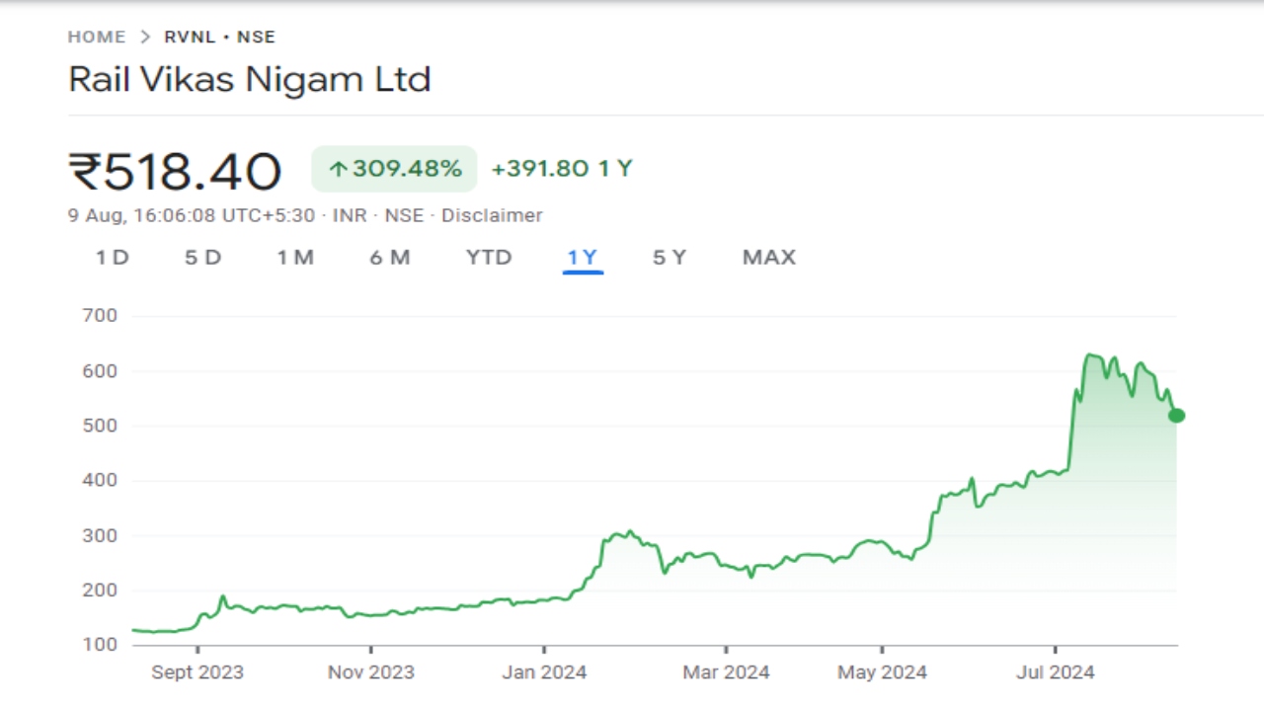Click the green endpoint dot on chart

tap(1176, 416)
